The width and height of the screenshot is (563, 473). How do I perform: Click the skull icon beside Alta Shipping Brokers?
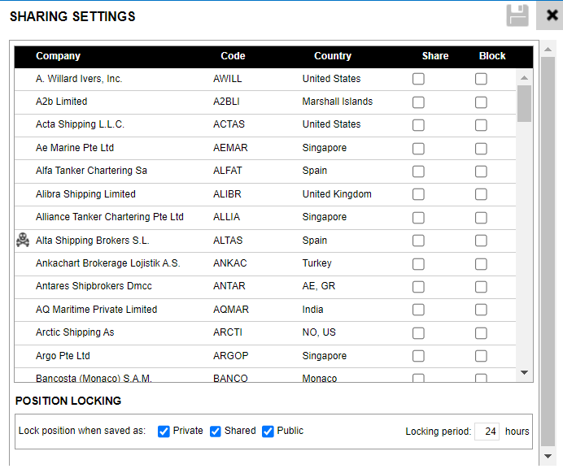click(23, 241)
